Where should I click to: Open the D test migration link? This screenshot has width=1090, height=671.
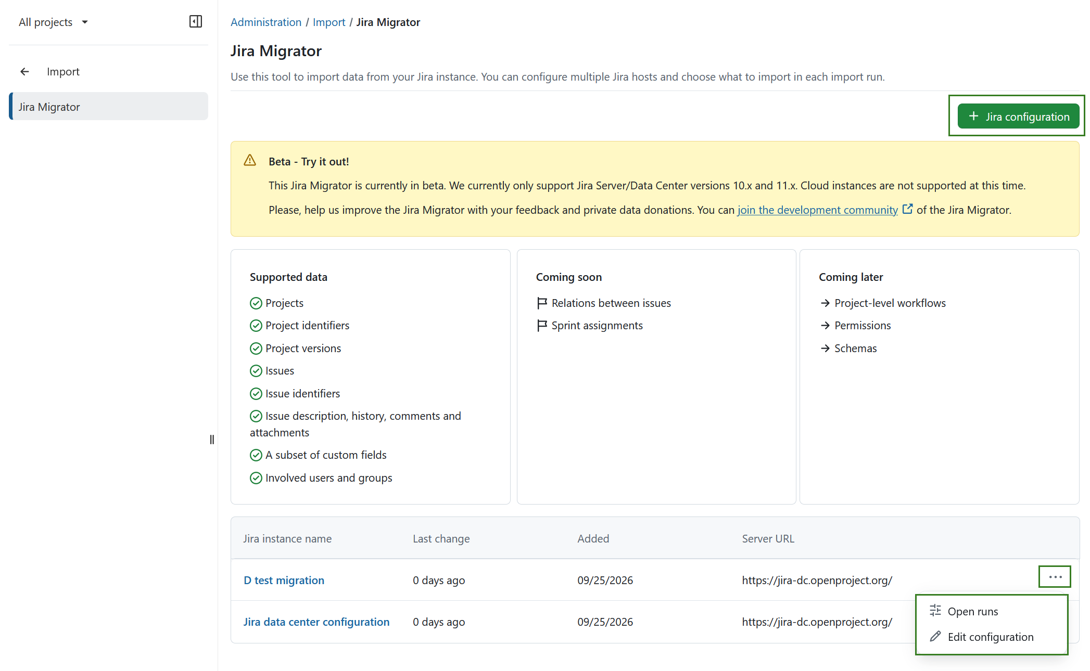[284, 580]
